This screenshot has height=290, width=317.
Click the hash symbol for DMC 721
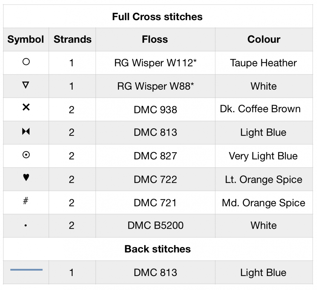coord(26,201)
